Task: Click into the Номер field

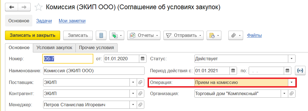Action: [x=68, y=59]
